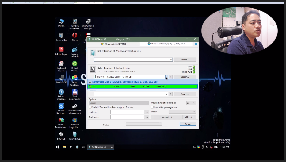Screen dimensions: 286x162
Task: Expand the Unattend dropdown
Action: coord(143,112)
